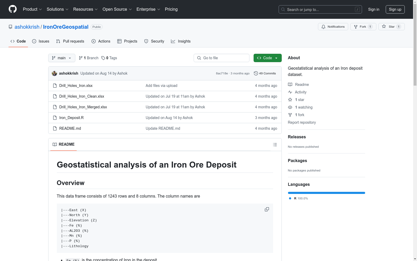Open the Enterprise dropdown

click(148, 9)
